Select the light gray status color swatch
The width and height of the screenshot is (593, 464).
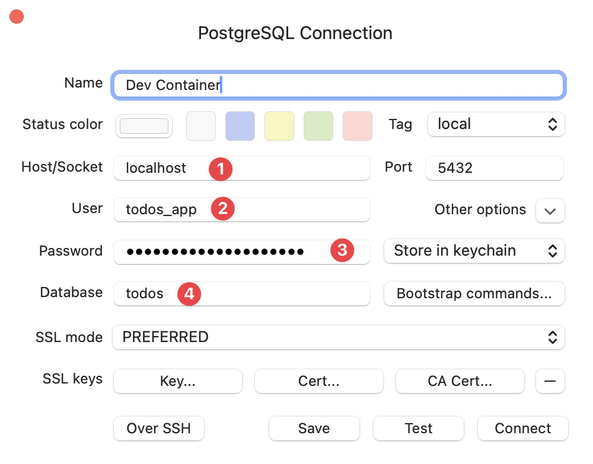(x=201, y=126)
